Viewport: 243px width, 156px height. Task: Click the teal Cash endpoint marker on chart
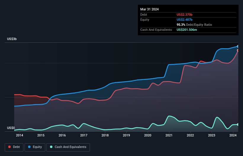coord(238,125)
